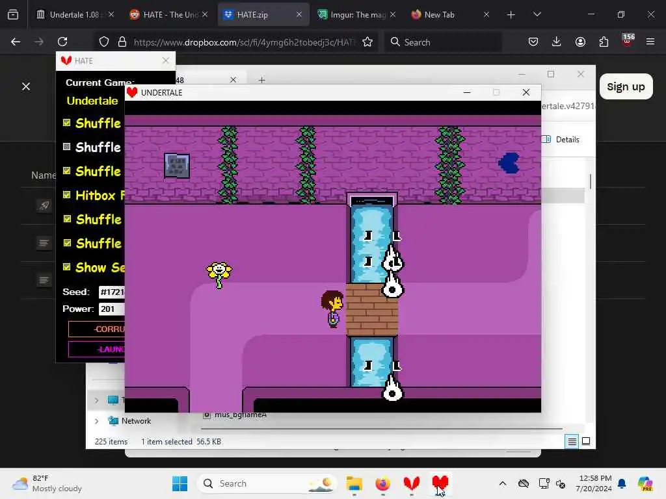Expand Network tree node in Explorer
Image resolution: width=666 pixels, height=499 pixels.
pyautogui.click(x=96, y=421)
